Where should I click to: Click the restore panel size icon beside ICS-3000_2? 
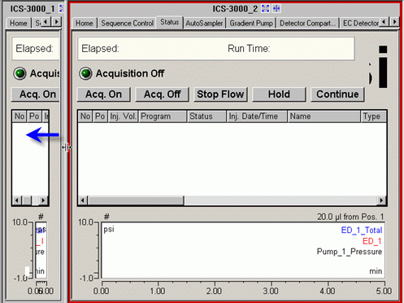(276, 9)
